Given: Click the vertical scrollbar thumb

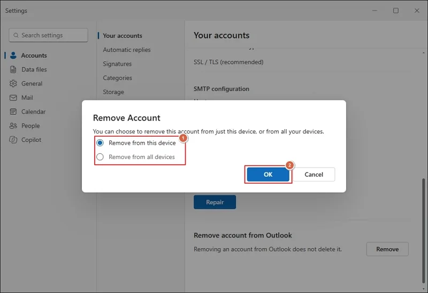Looking at the screenshot, I should click(x=423, y=231).
